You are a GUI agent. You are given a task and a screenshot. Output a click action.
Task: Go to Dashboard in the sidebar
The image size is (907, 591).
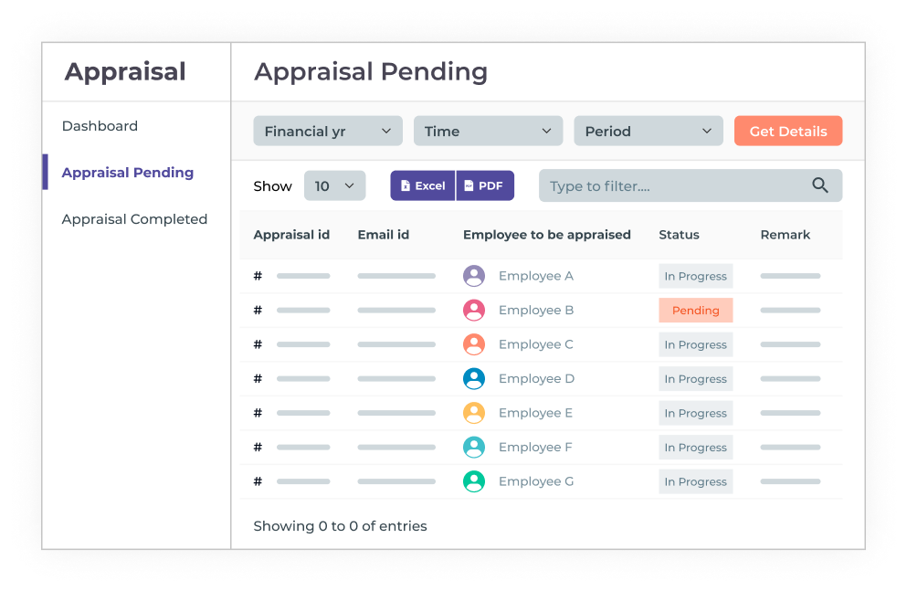point(100,126)
